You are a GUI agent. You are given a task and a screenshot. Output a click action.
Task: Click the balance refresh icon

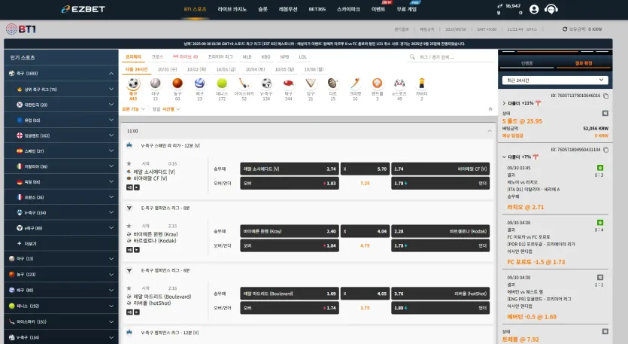(x=565, y=29)
